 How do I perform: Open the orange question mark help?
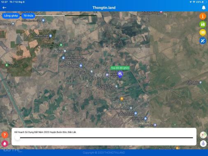click(x=5, y=135)
